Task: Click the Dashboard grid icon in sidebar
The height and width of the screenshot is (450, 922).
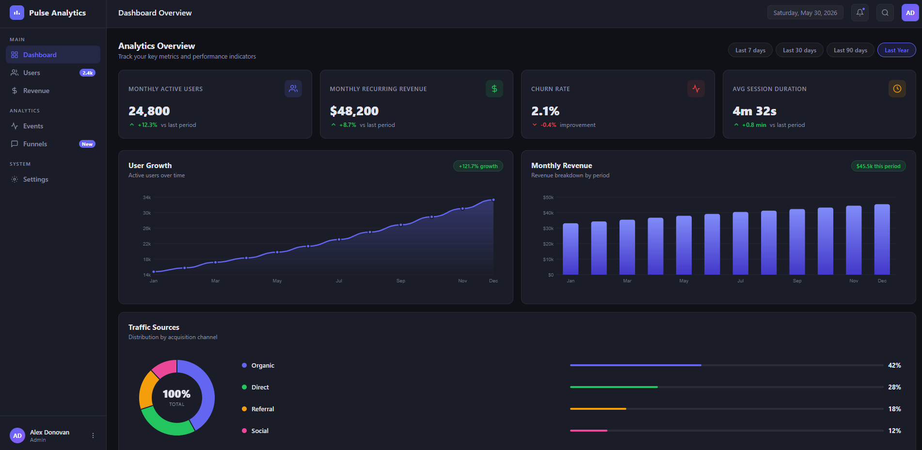Action: pos(15,55)
